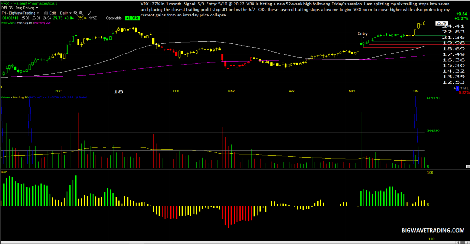Toggle the highlighted L log scale button
Viewport: 470px width, 244px height.
click(458, 88)
